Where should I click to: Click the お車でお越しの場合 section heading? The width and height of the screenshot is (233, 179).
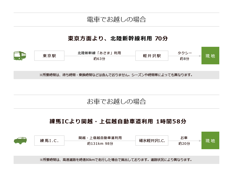116,102
